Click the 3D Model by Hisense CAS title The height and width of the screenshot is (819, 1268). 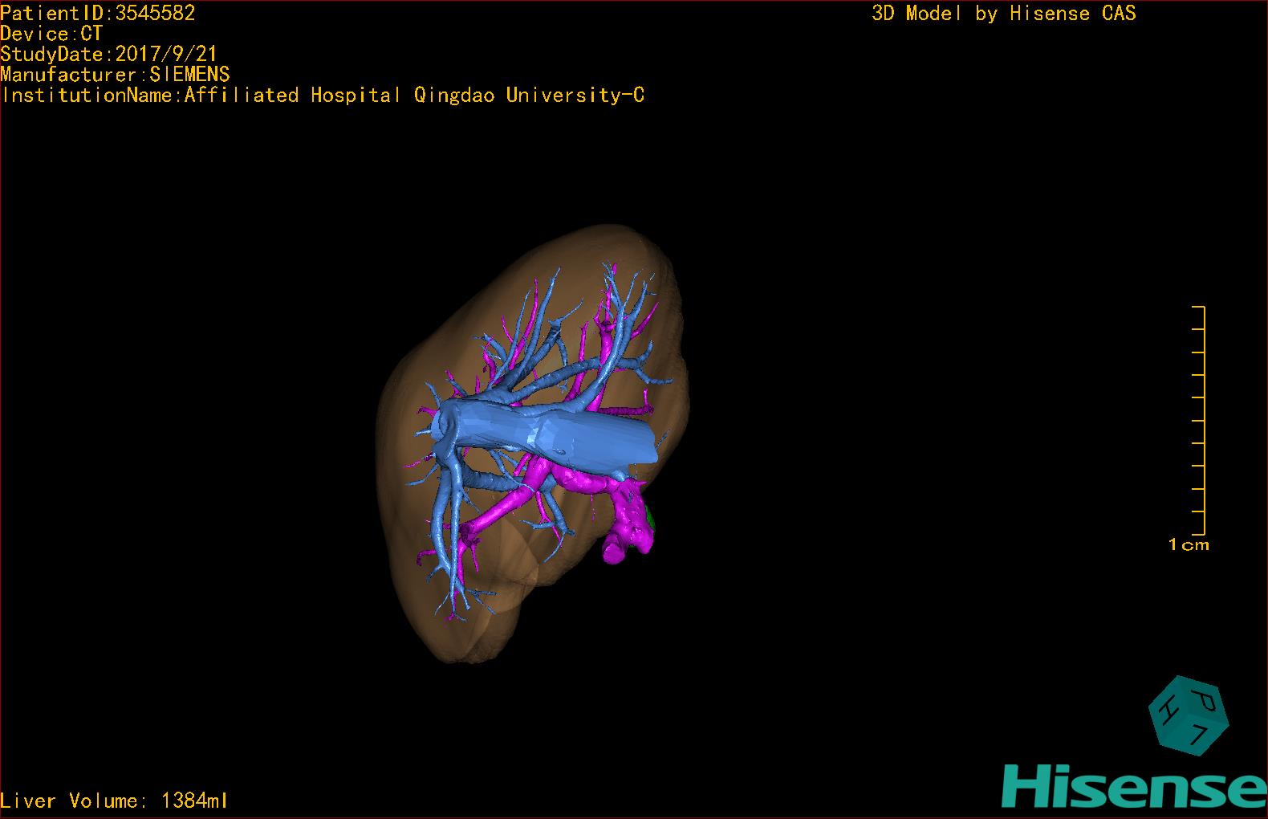(x=1003, y=13)
